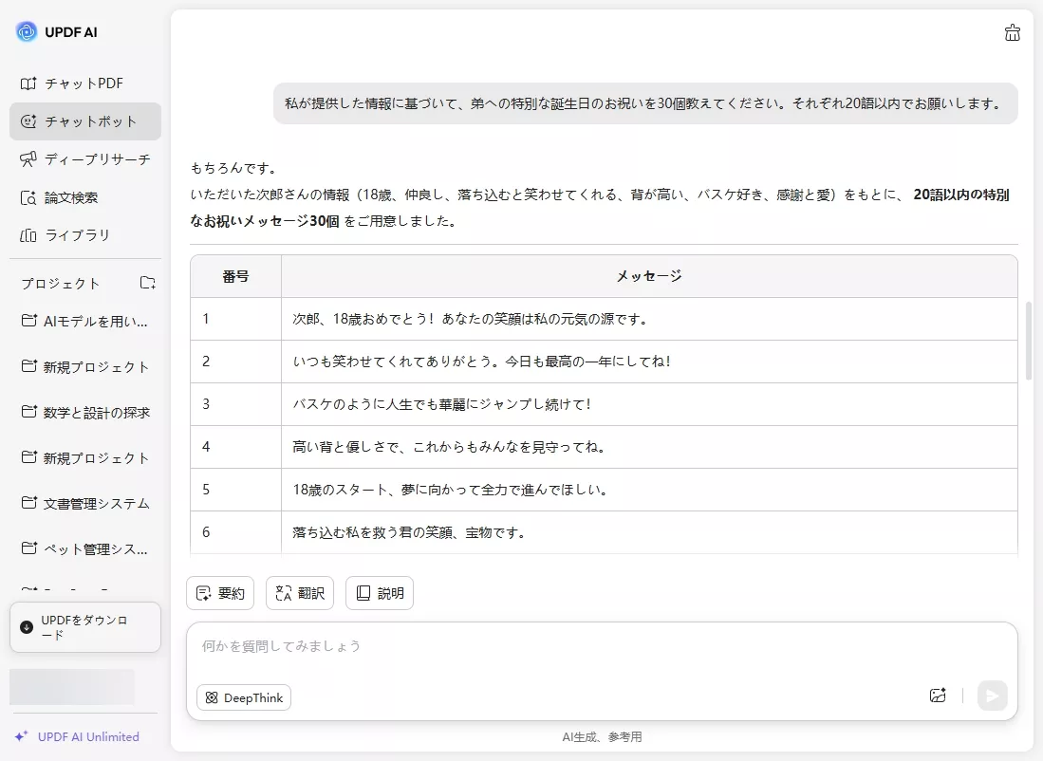1043x761 pixels.
Task: Click the 説明 quick action
Action: click(x=380, y=593)
